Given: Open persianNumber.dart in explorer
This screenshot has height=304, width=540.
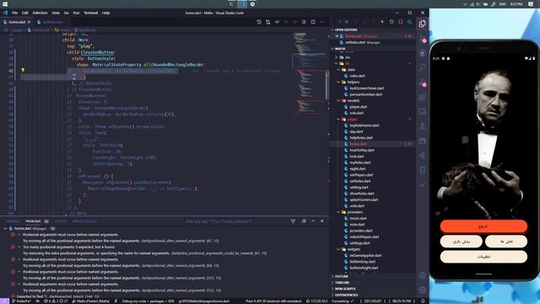Looking at the screenshot, I should pos(365,95).
